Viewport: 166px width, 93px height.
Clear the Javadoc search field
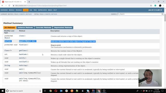click(162, 14)
